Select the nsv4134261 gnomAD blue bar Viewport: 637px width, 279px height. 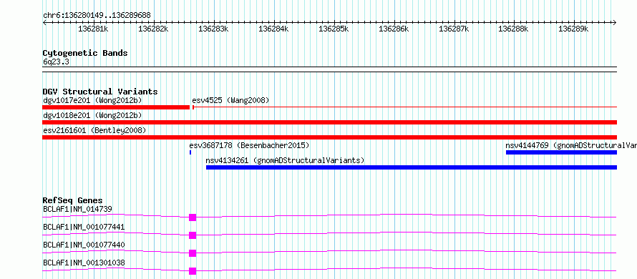coord(412,167)
